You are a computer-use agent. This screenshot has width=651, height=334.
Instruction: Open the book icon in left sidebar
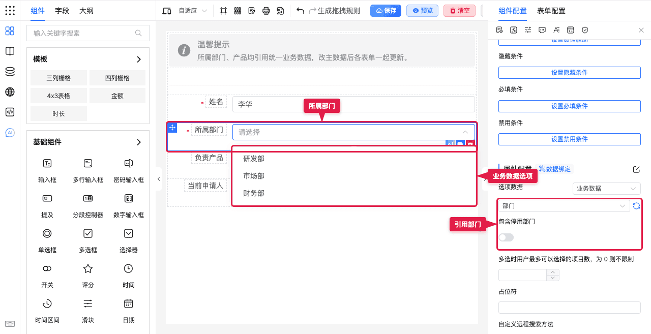pos(10,51)
